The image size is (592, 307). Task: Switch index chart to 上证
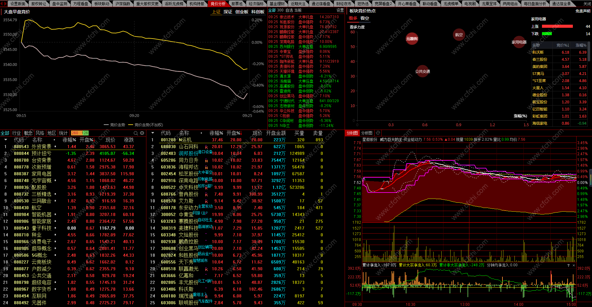[x=216, y=12]
